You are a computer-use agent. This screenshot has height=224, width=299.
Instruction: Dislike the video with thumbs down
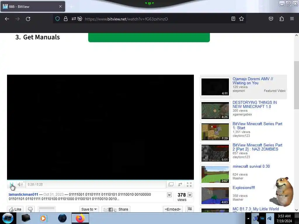30,209
